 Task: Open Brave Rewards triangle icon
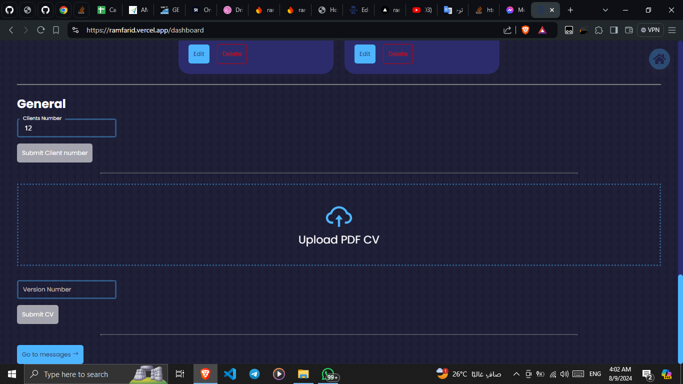click(542, 30)
